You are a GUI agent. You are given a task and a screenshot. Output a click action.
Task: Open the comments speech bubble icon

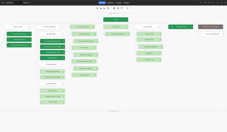(x=205, y=3)
